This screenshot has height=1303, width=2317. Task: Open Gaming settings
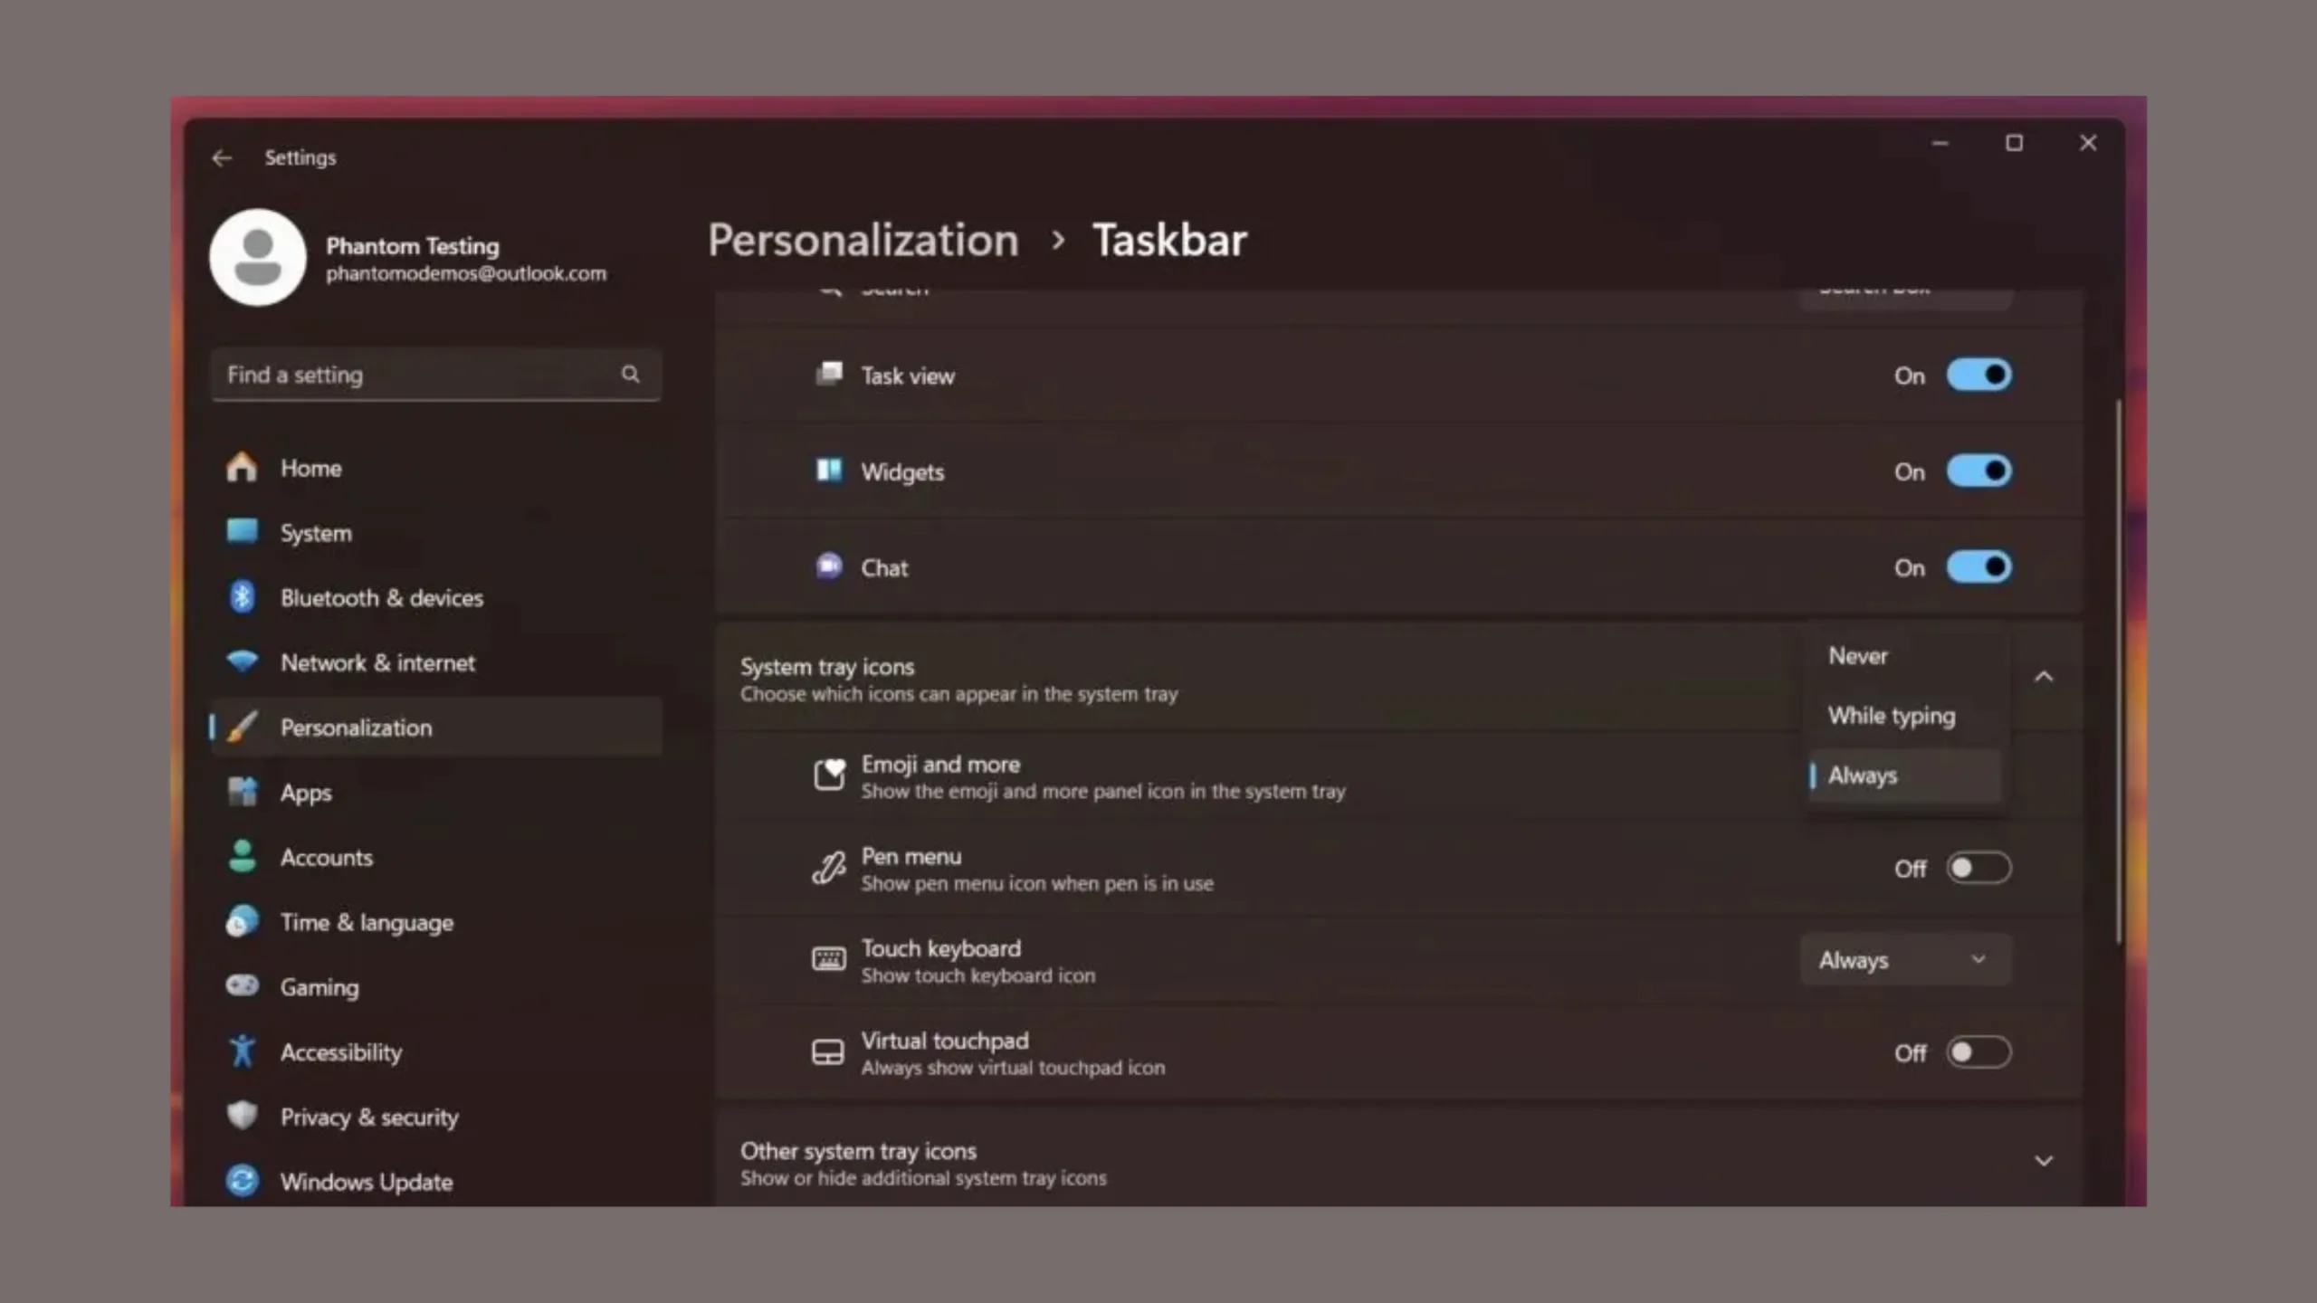pos(436,986)
